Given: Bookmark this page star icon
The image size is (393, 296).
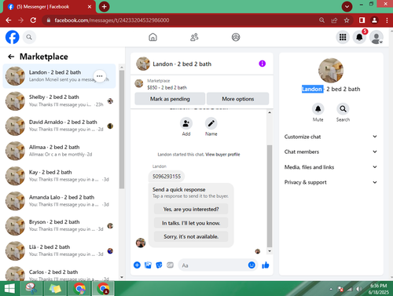Looking at the screenshot, I should 347,20.
